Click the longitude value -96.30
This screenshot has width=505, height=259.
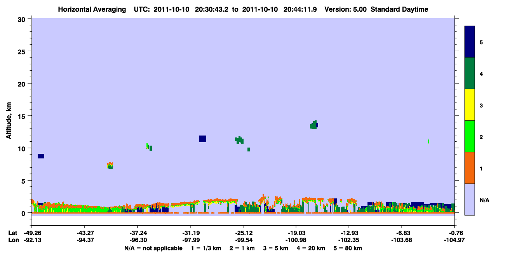coord(138,240)
